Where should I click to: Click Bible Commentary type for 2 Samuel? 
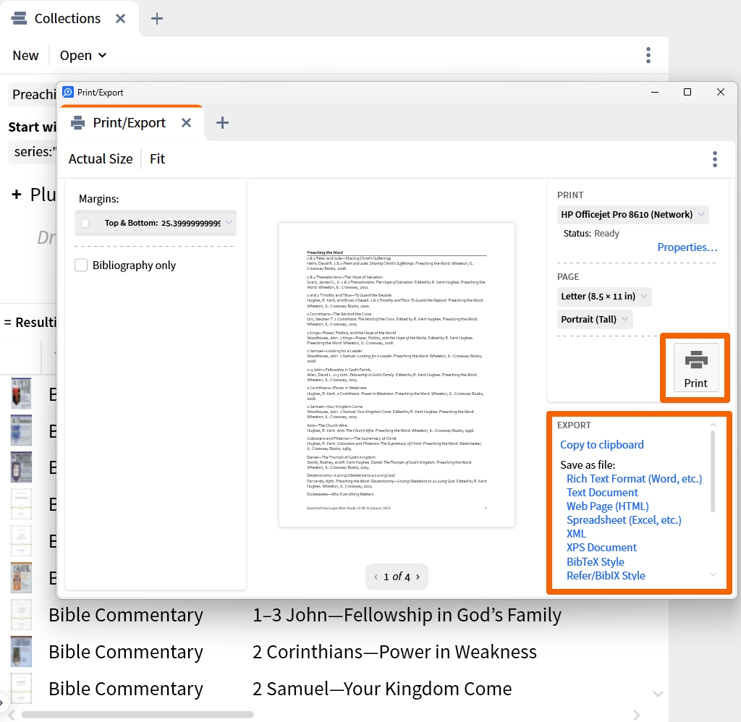coord(126,689)
